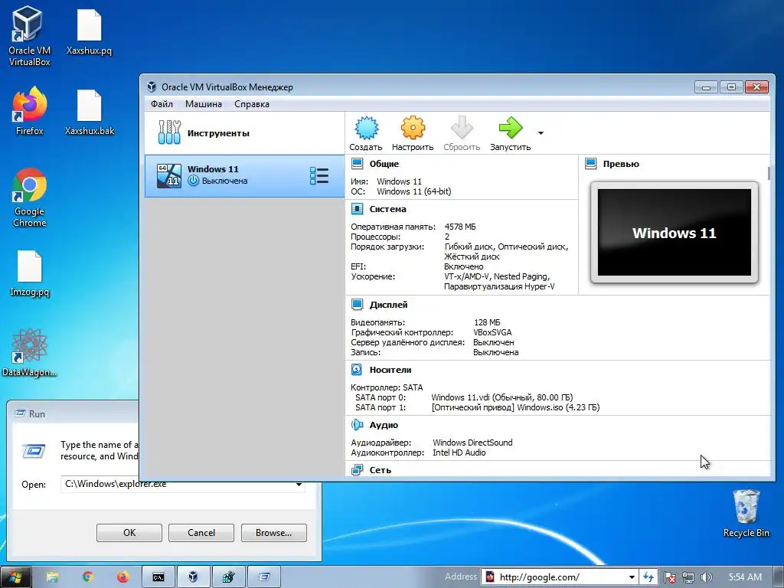784x588 pixels.
Task: Click the Носители disk icon
Action: tap(357, 370)
